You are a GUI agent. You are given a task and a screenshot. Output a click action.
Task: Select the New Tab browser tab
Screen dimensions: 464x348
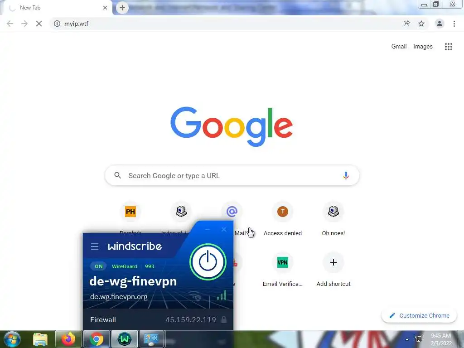[56, 8]
